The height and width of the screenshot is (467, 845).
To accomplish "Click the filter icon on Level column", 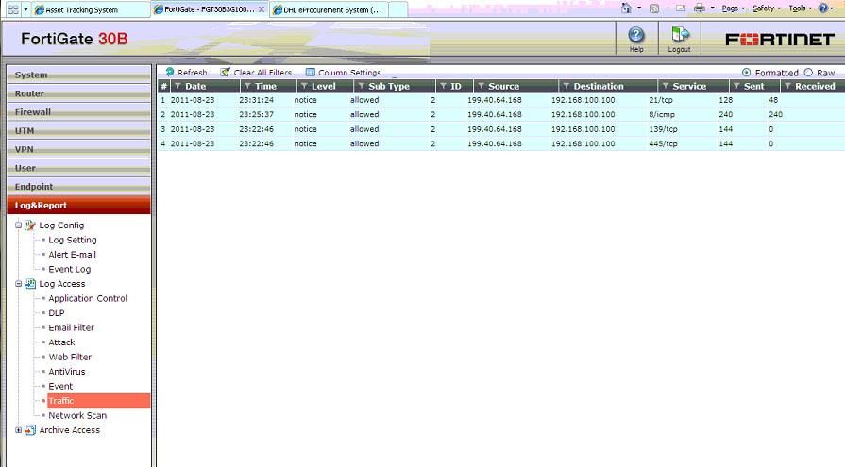I will [304, 86].
